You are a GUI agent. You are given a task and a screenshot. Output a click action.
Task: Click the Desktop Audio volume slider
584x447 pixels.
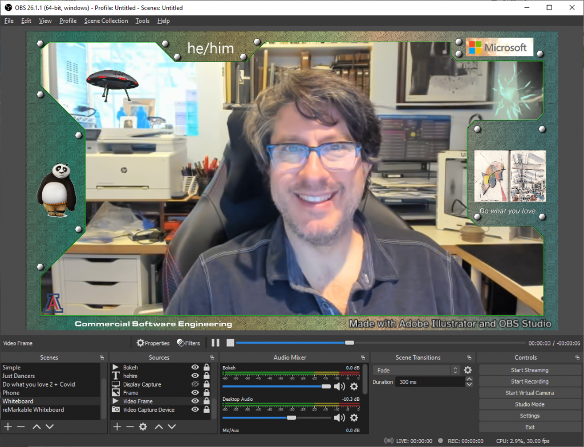point(277,418)
